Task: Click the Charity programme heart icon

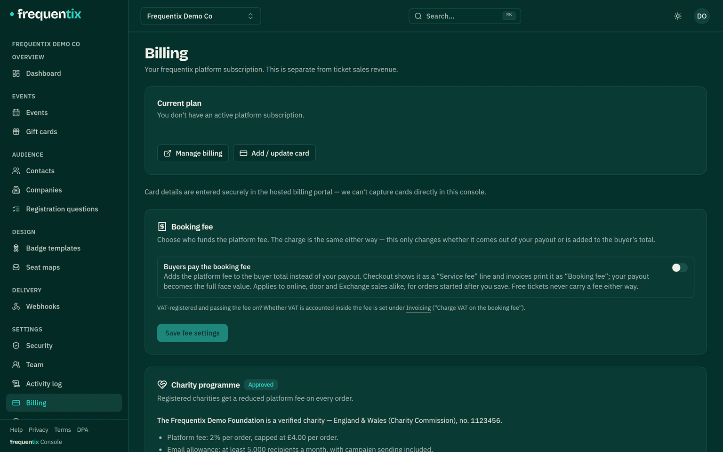Action: 162,385
